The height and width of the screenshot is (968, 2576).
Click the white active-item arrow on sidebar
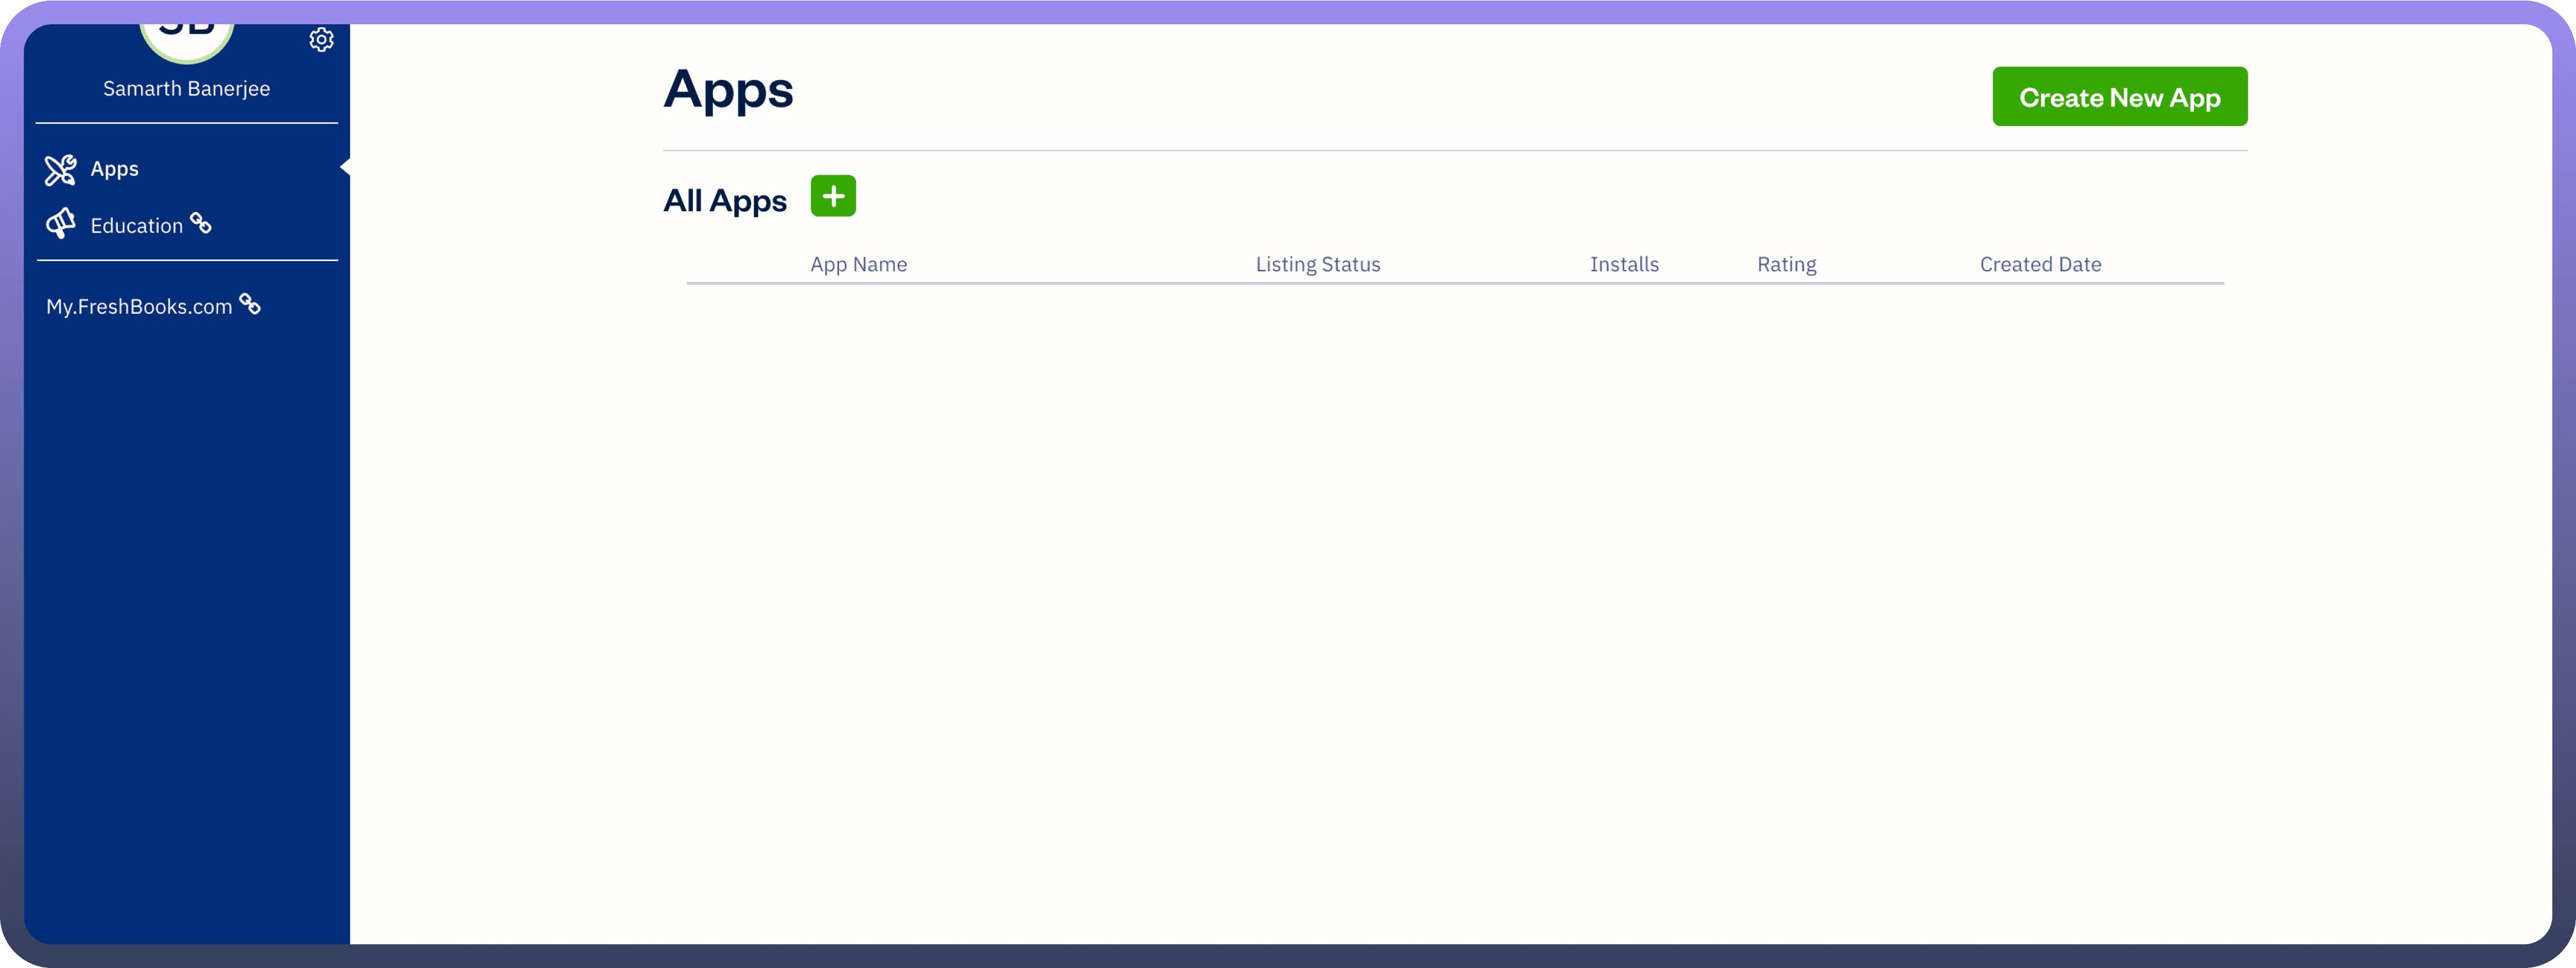pyautogui.click(x=345, y=167)
